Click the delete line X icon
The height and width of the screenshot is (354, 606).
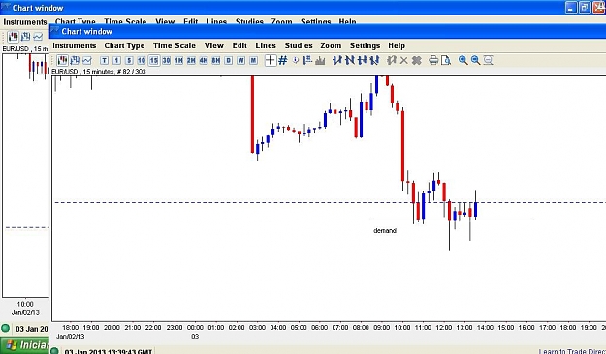pyautogui.click(x=404, y=60)
